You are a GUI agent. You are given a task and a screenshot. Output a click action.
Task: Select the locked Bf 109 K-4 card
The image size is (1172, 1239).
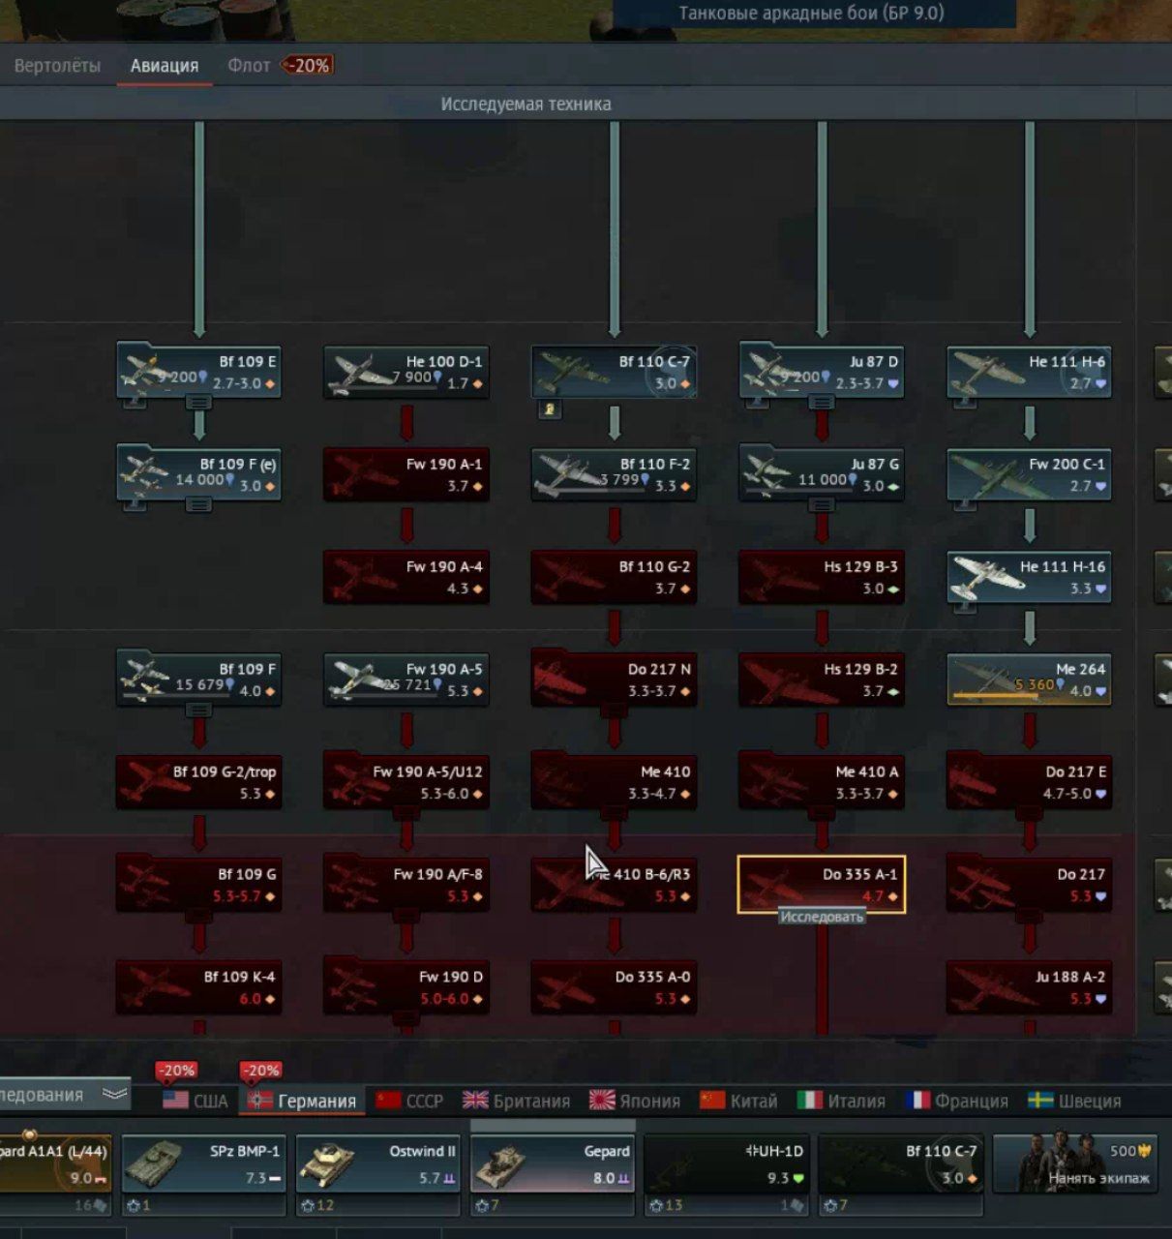click(198, 988)
